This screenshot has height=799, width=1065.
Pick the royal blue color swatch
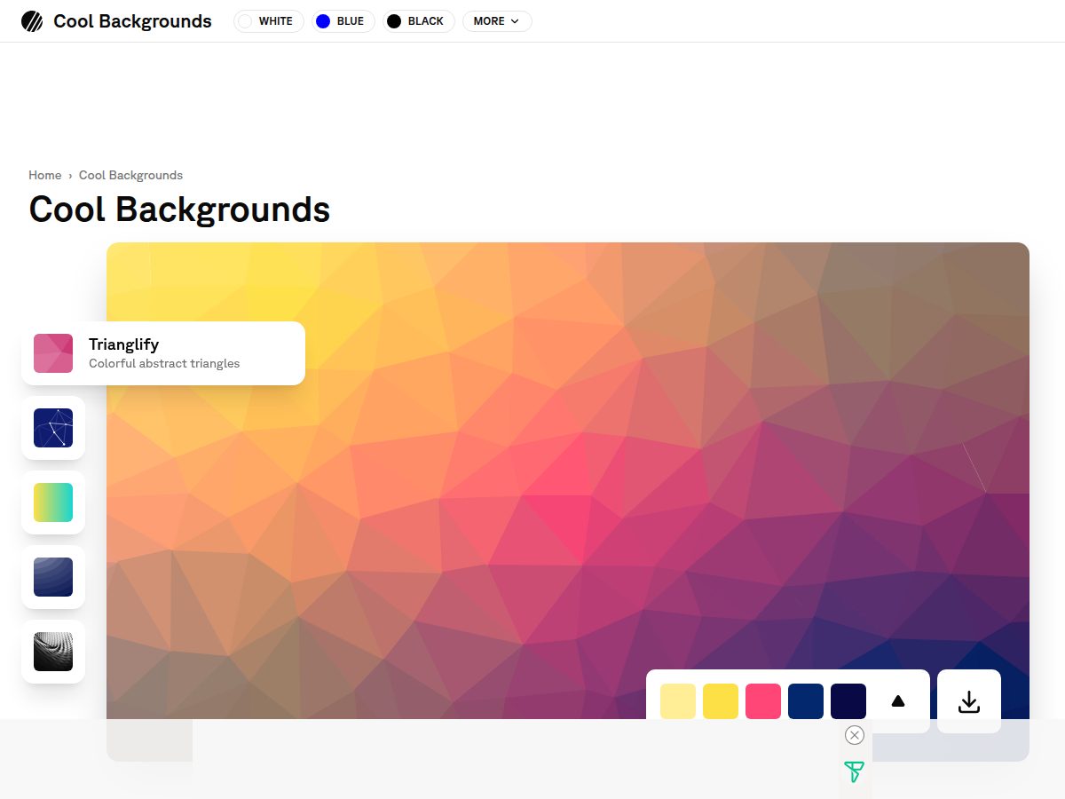(806, 701)
